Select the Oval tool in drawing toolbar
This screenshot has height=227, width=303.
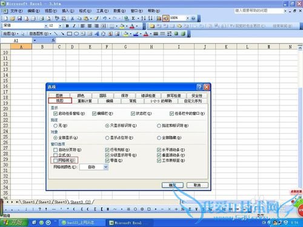point(76,34)
